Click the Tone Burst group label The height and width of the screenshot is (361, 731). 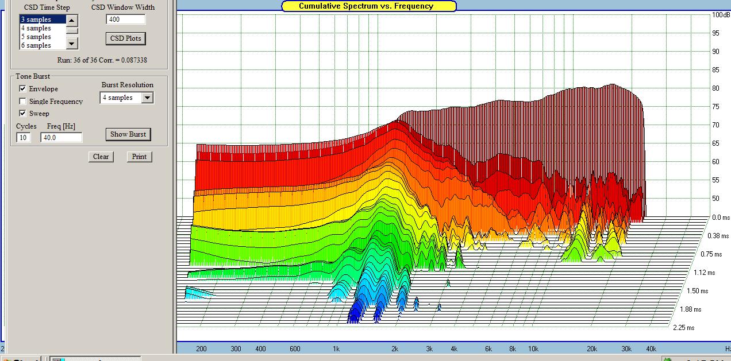tap(33, 76)
